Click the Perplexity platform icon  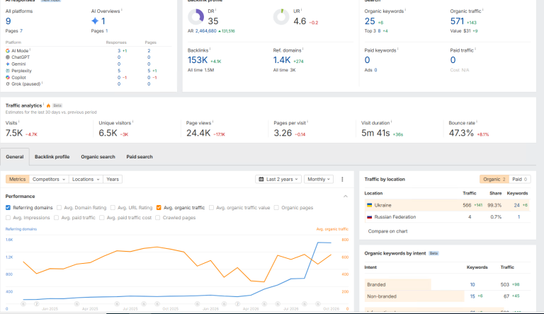click(x=8, y=71)
